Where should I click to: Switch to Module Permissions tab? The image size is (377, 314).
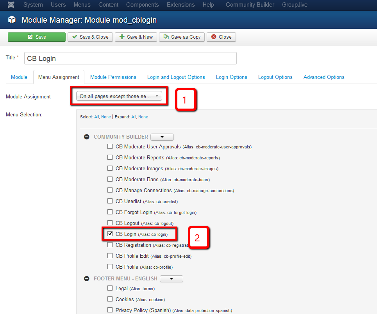point(113,77)
